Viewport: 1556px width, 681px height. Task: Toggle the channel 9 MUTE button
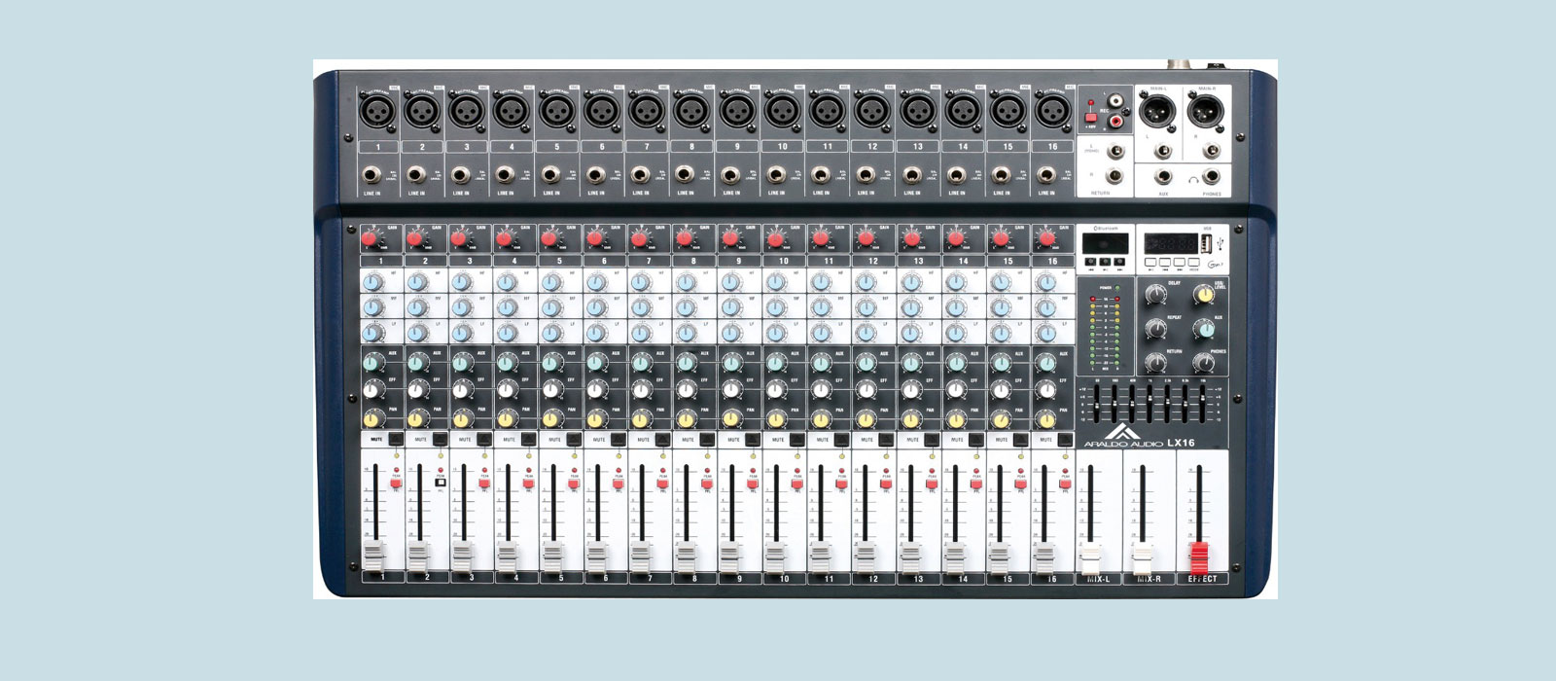pos(753,440)
